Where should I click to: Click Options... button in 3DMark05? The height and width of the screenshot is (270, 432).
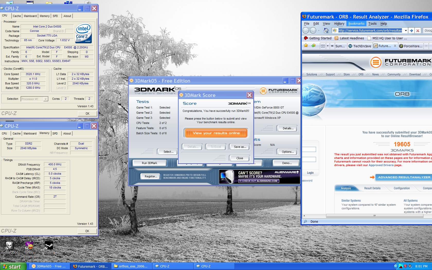[288, 152]
